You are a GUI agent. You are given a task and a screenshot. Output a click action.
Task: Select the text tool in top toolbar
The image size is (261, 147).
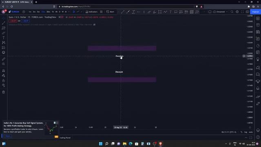click(170, 12)
